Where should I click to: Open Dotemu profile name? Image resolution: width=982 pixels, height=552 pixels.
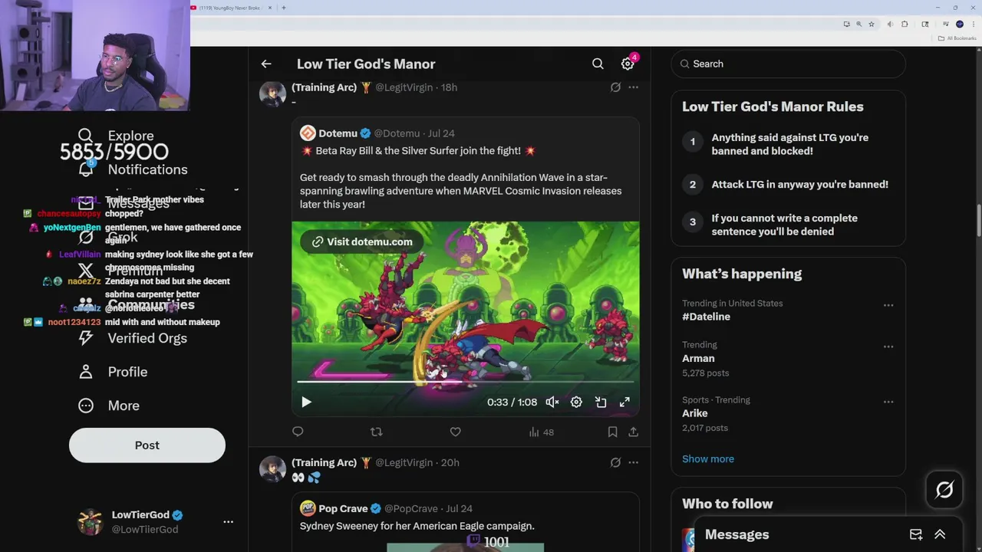(x=338, y=133)
